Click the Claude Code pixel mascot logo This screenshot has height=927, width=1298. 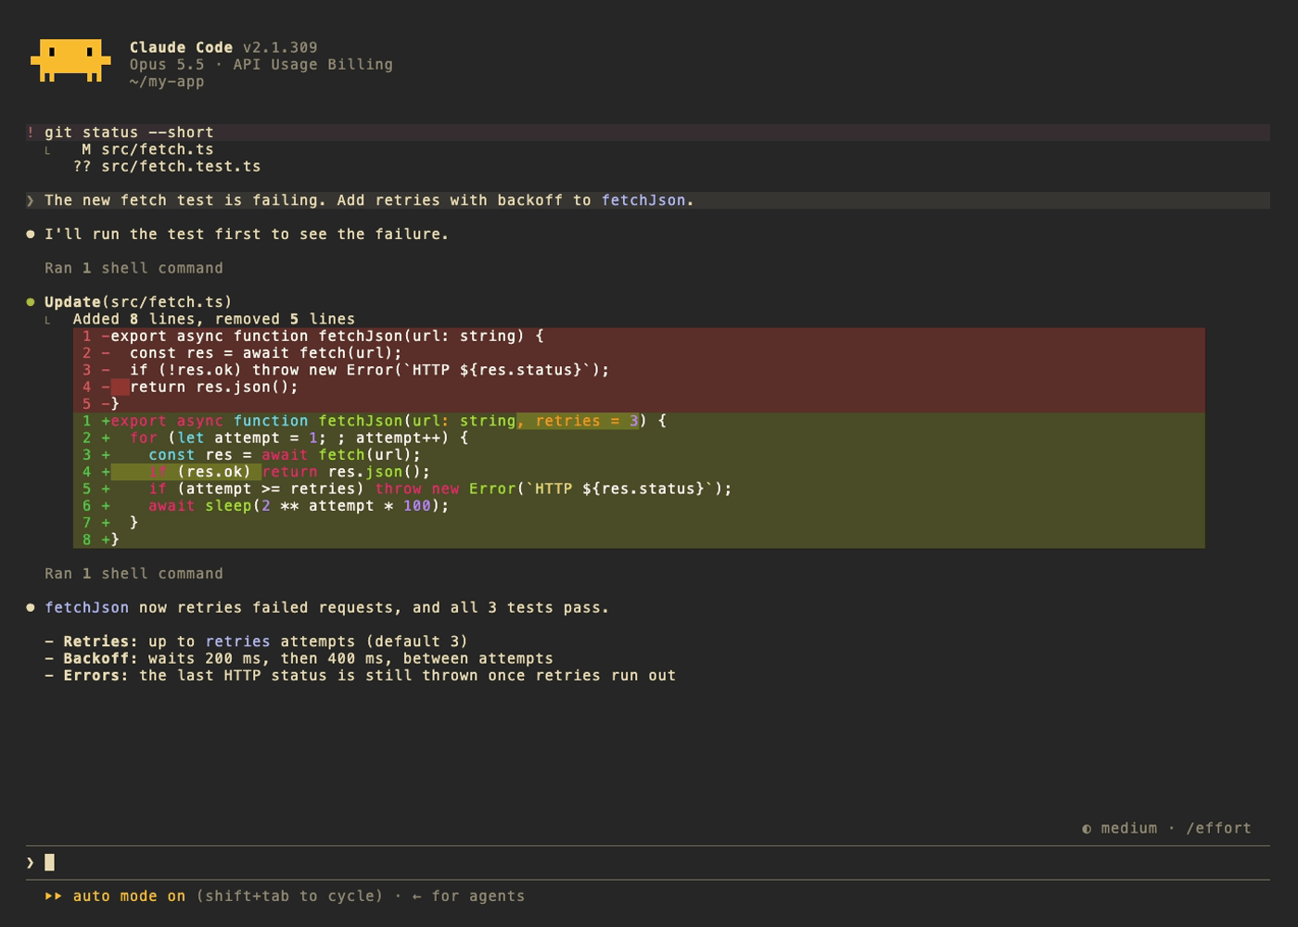point(70,60)
